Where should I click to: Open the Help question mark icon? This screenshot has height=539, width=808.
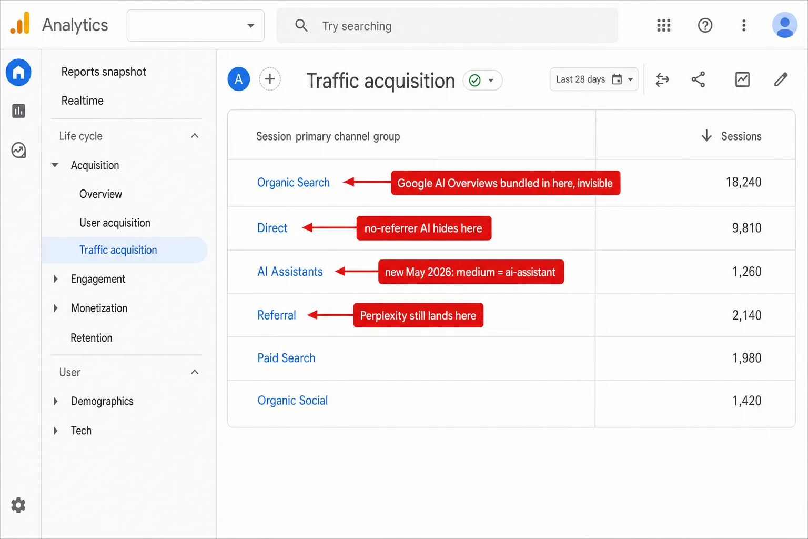click(705, 25)
